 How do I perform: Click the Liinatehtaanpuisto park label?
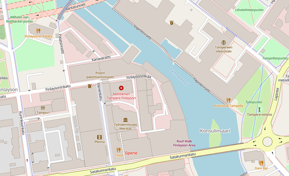coord(249,10)
